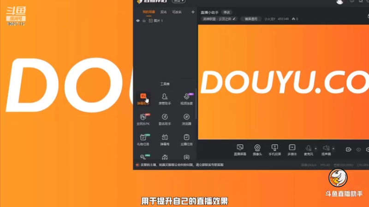Click the 修改 button beside room title
This screenshot has width=369, height=207.
point(226,12)
